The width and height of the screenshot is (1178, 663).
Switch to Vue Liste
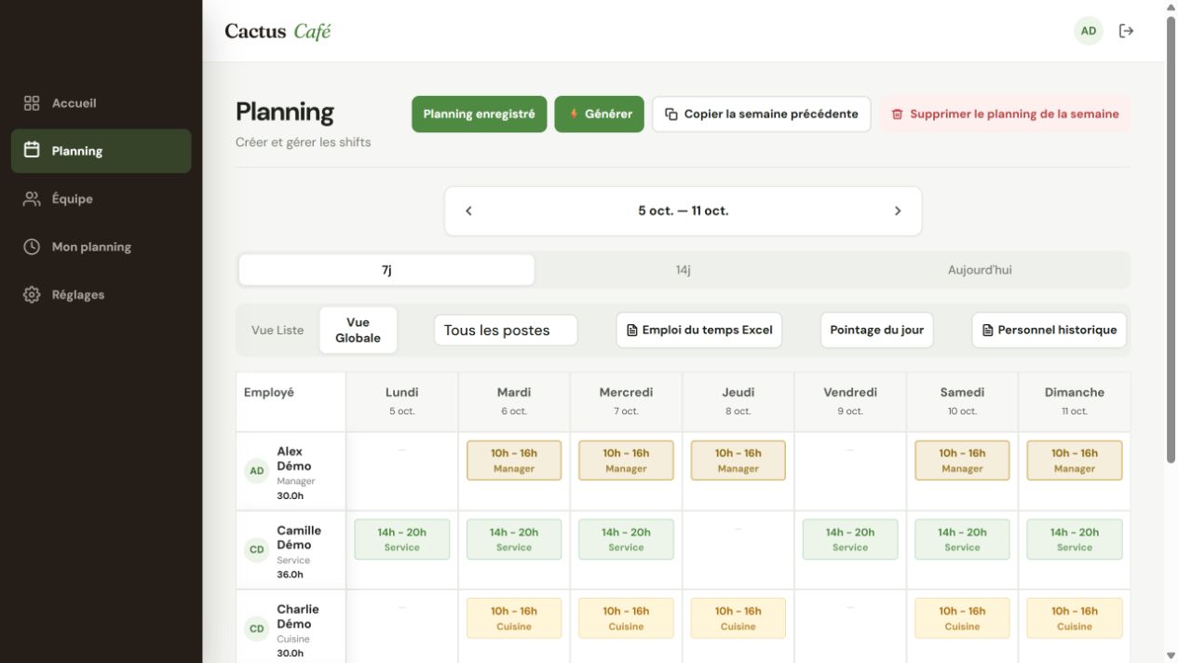click(278, 331)
